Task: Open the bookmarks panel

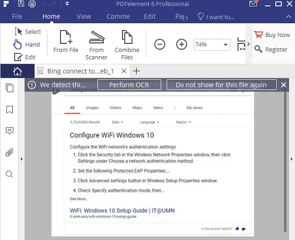Action: 10,109
